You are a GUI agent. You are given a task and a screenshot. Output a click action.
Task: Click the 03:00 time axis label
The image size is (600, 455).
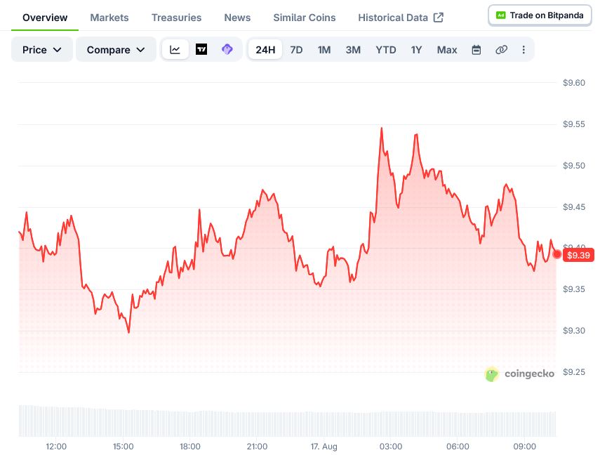391,447
